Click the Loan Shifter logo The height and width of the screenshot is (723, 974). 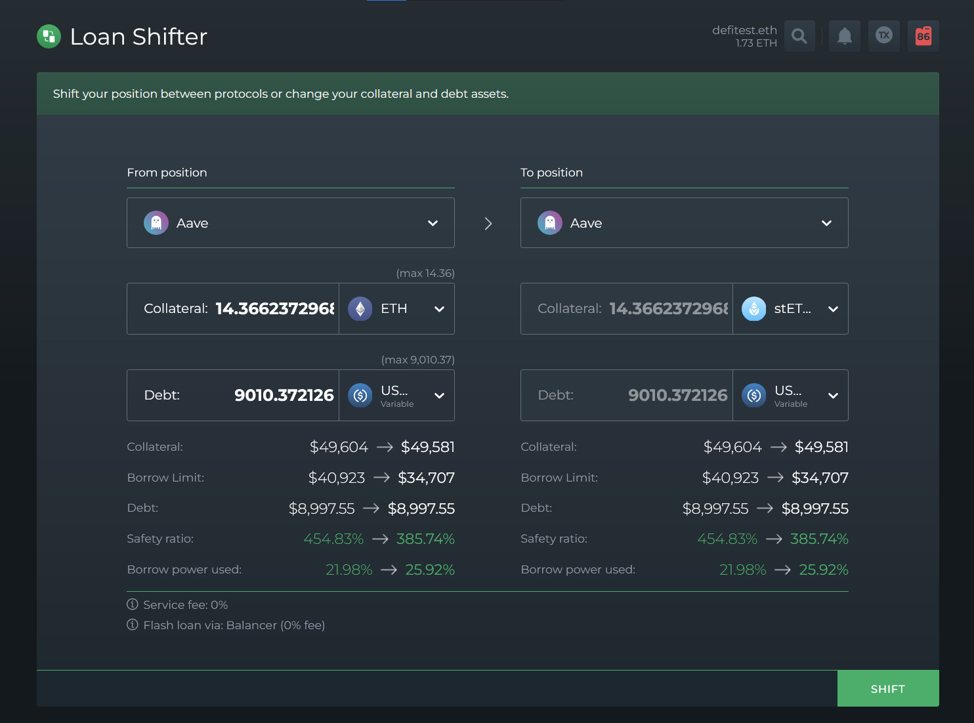(49, 36)
